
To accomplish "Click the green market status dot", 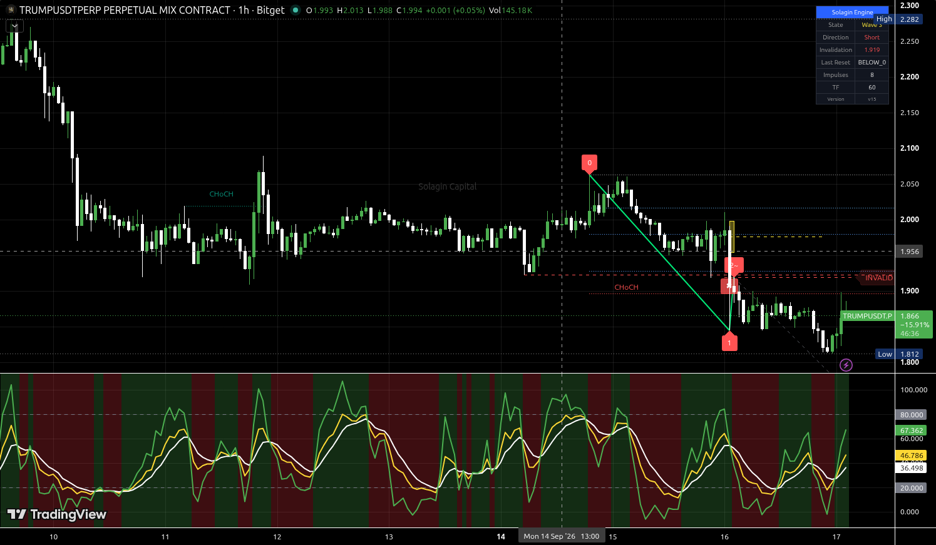I will pos(296,10).
